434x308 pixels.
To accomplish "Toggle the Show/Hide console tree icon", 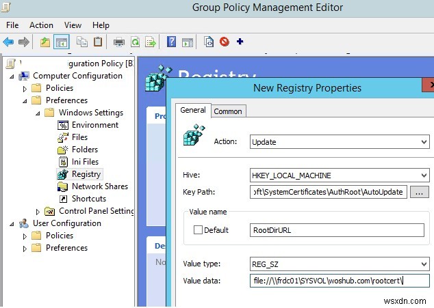I will coord(61,42).
